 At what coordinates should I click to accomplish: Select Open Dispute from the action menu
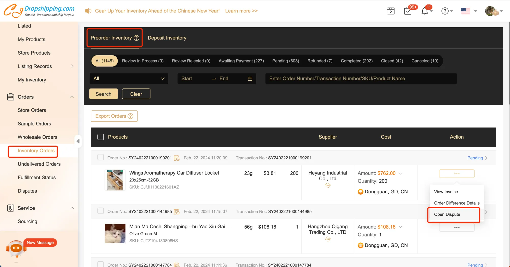[447, 214]
